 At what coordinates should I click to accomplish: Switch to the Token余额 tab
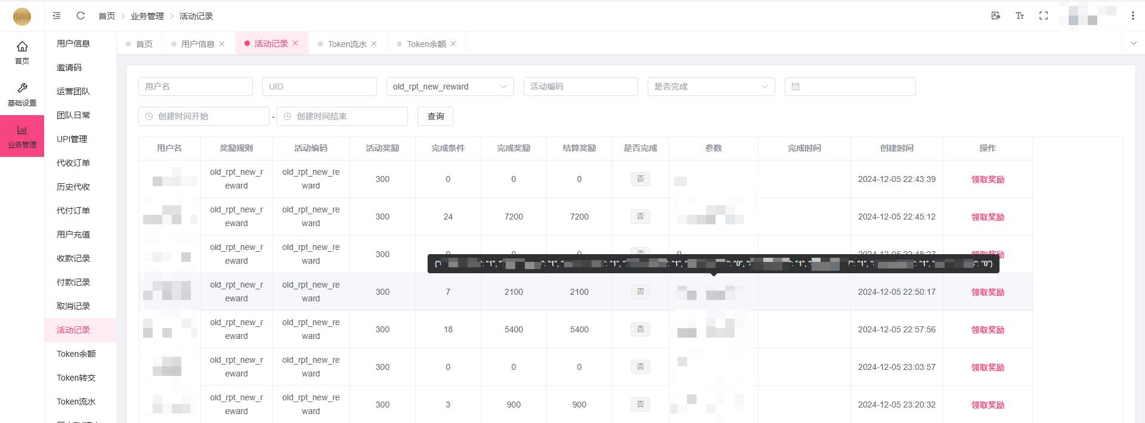point(426,44)
